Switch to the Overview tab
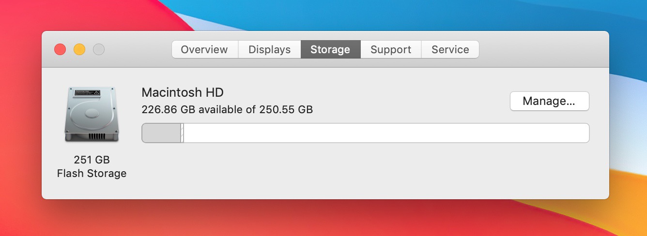 [204, 49]
